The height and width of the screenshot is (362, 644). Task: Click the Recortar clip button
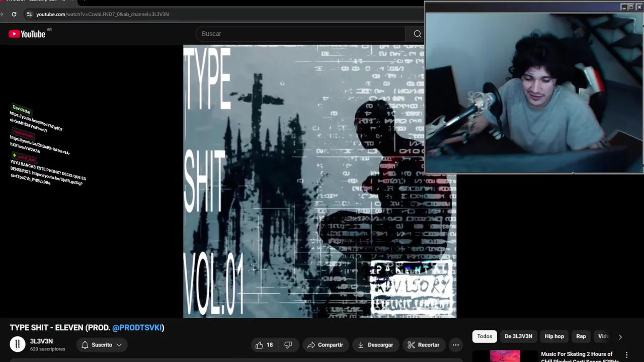(x=424, y=345)
